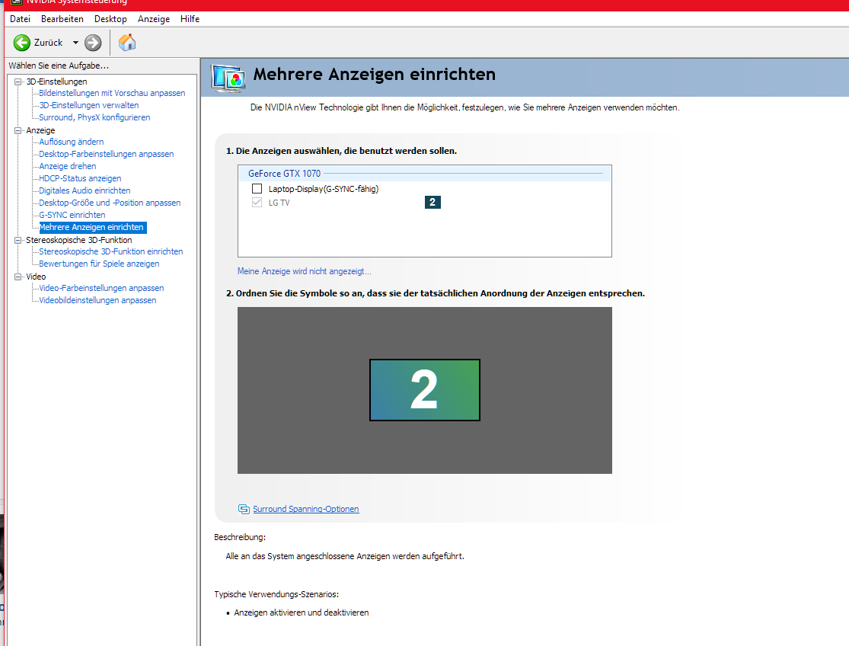This screenshot has height=646, width=849.
Task: Open the Datei menu
Action: [x=20, y=19]
